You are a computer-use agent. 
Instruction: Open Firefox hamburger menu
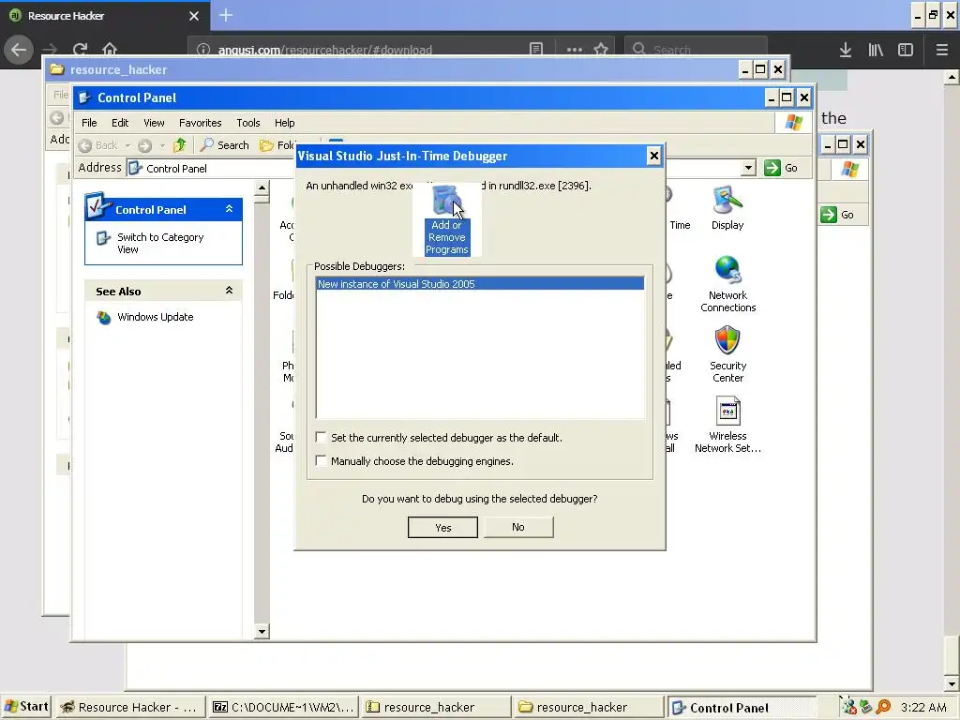coord(942,50)
